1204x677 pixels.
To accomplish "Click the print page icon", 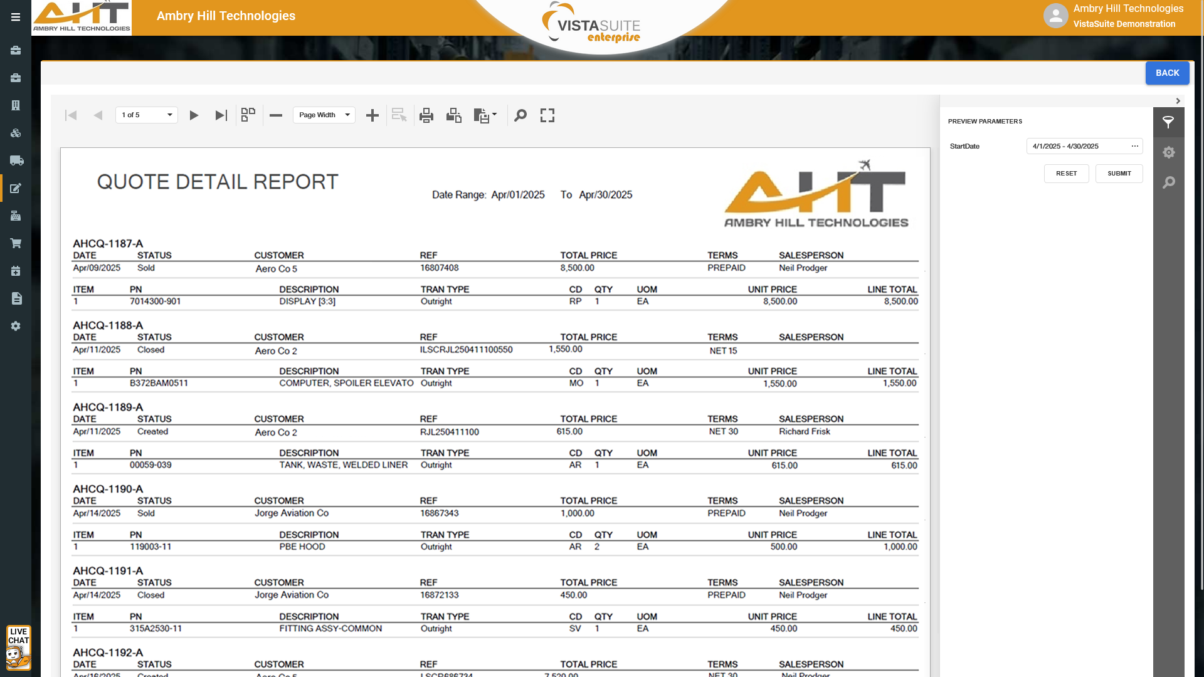I will click(x=453, y=115).
